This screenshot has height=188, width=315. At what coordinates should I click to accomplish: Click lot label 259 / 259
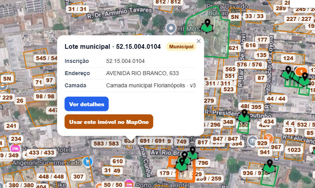(x=209, y=179)
